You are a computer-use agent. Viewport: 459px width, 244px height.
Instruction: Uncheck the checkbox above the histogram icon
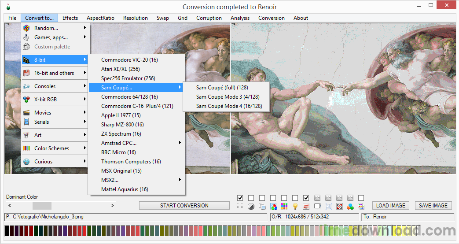coord(306,198)
